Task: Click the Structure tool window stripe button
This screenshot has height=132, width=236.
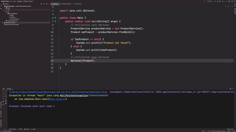Action: (1, 105)
